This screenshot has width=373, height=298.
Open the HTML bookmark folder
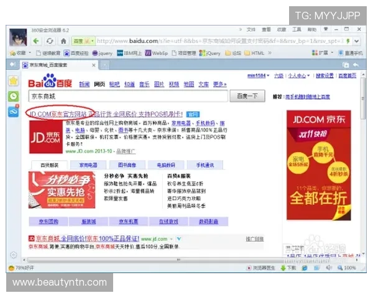pos(254,53)
